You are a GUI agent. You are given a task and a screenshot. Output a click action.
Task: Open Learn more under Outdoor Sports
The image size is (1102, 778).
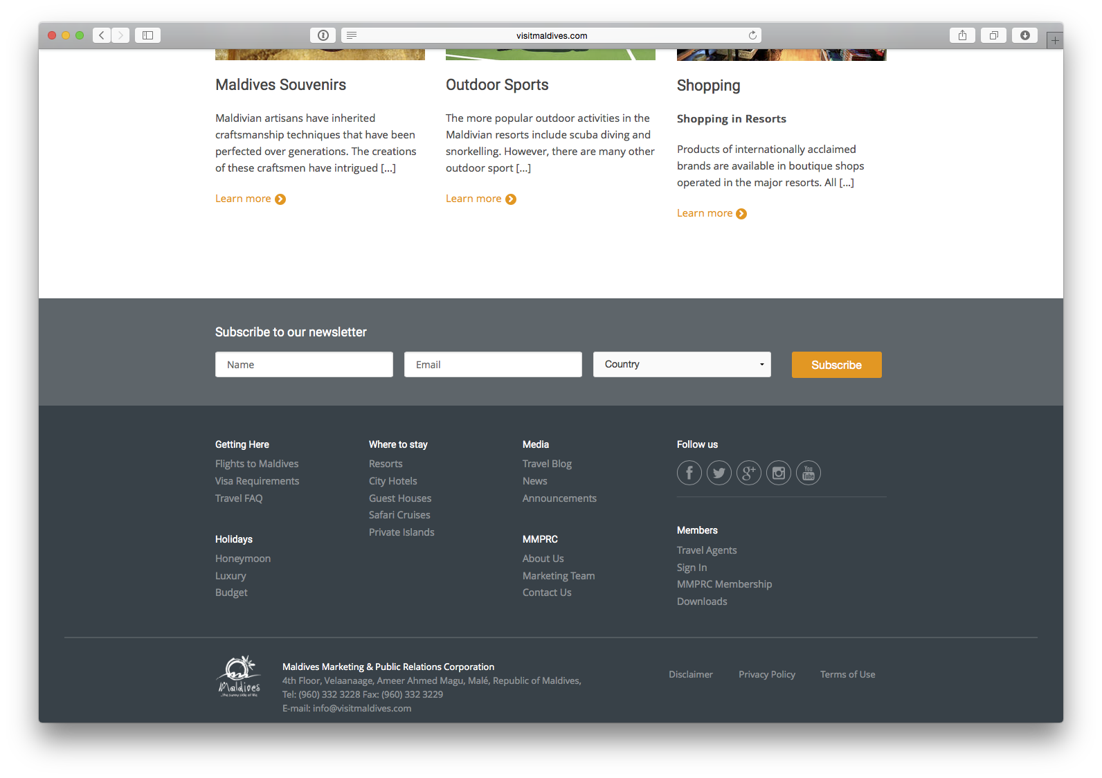click(x=473, y=199)
